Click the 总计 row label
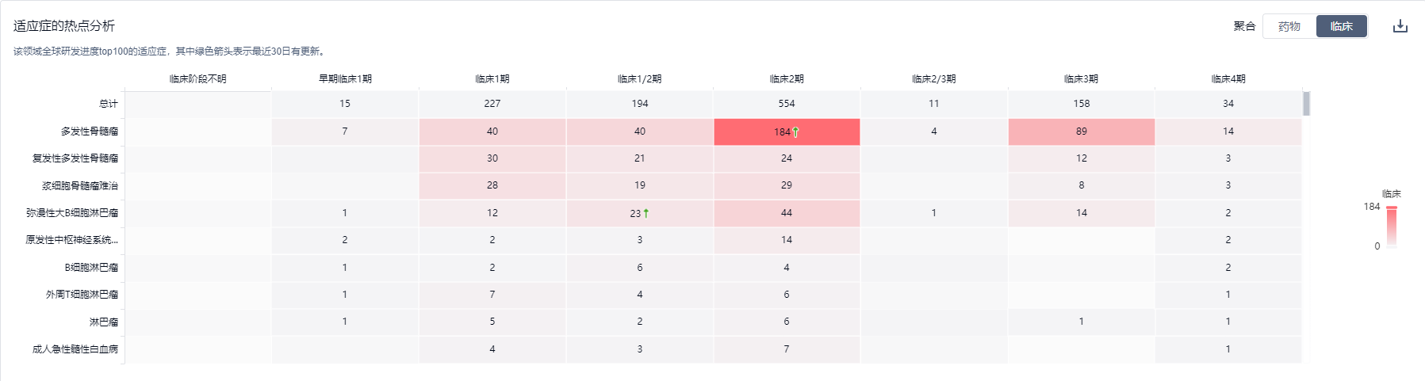 pos(109,104)
